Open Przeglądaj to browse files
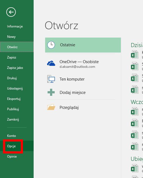143x178 pixels. click(69, 108)
